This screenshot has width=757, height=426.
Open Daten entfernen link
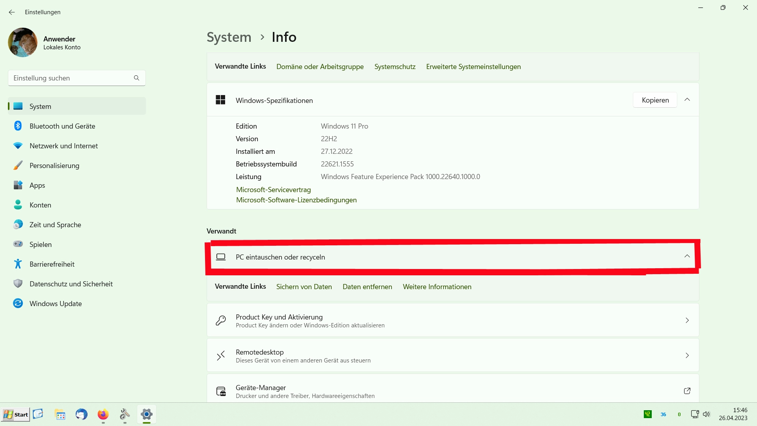click(x=367, y=287)
